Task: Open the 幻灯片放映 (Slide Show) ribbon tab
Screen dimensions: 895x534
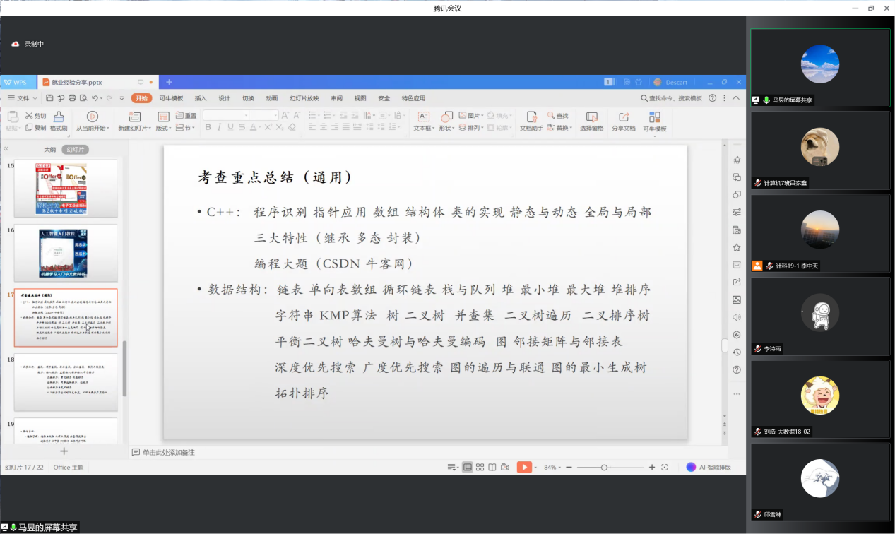Action: tap(304, 98)
